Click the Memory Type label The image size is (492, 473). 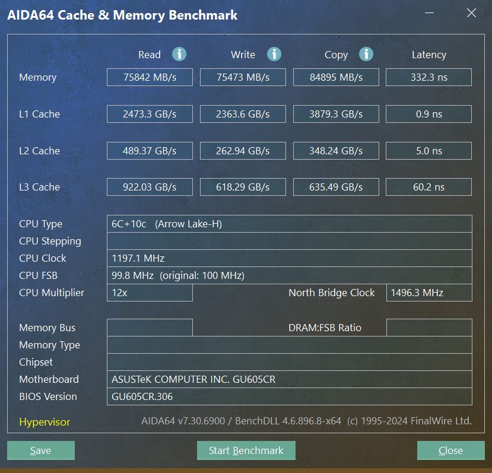pyautogui.click(x=50, y=345)
